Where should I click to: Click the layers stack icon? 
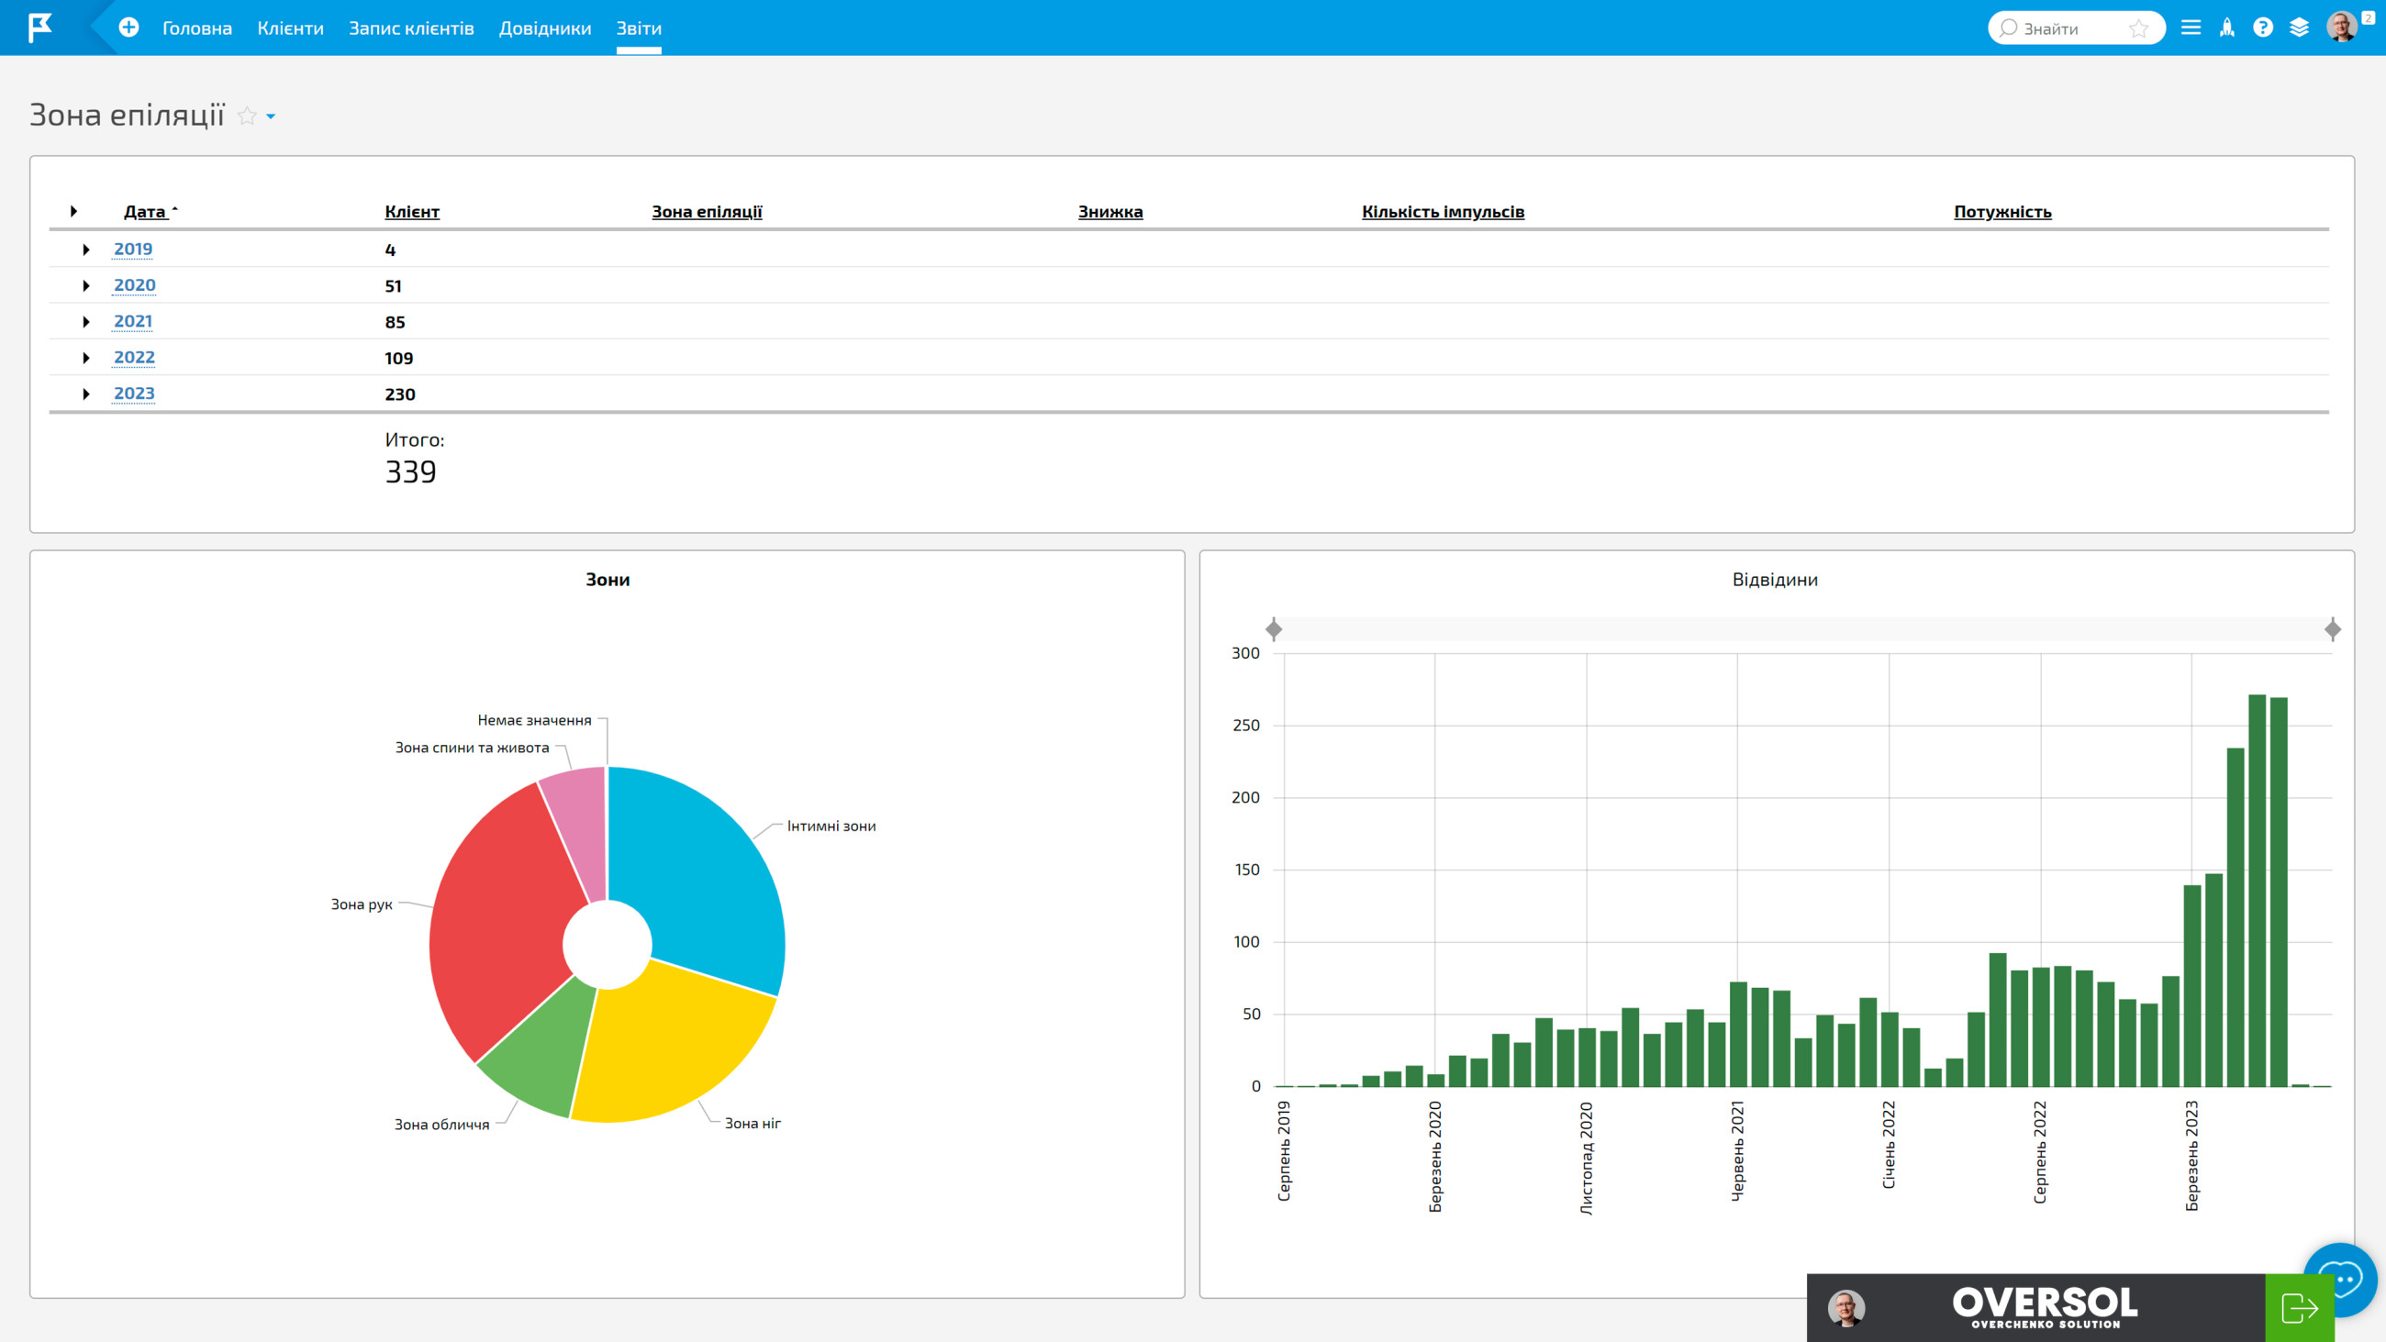[2299, 28]
